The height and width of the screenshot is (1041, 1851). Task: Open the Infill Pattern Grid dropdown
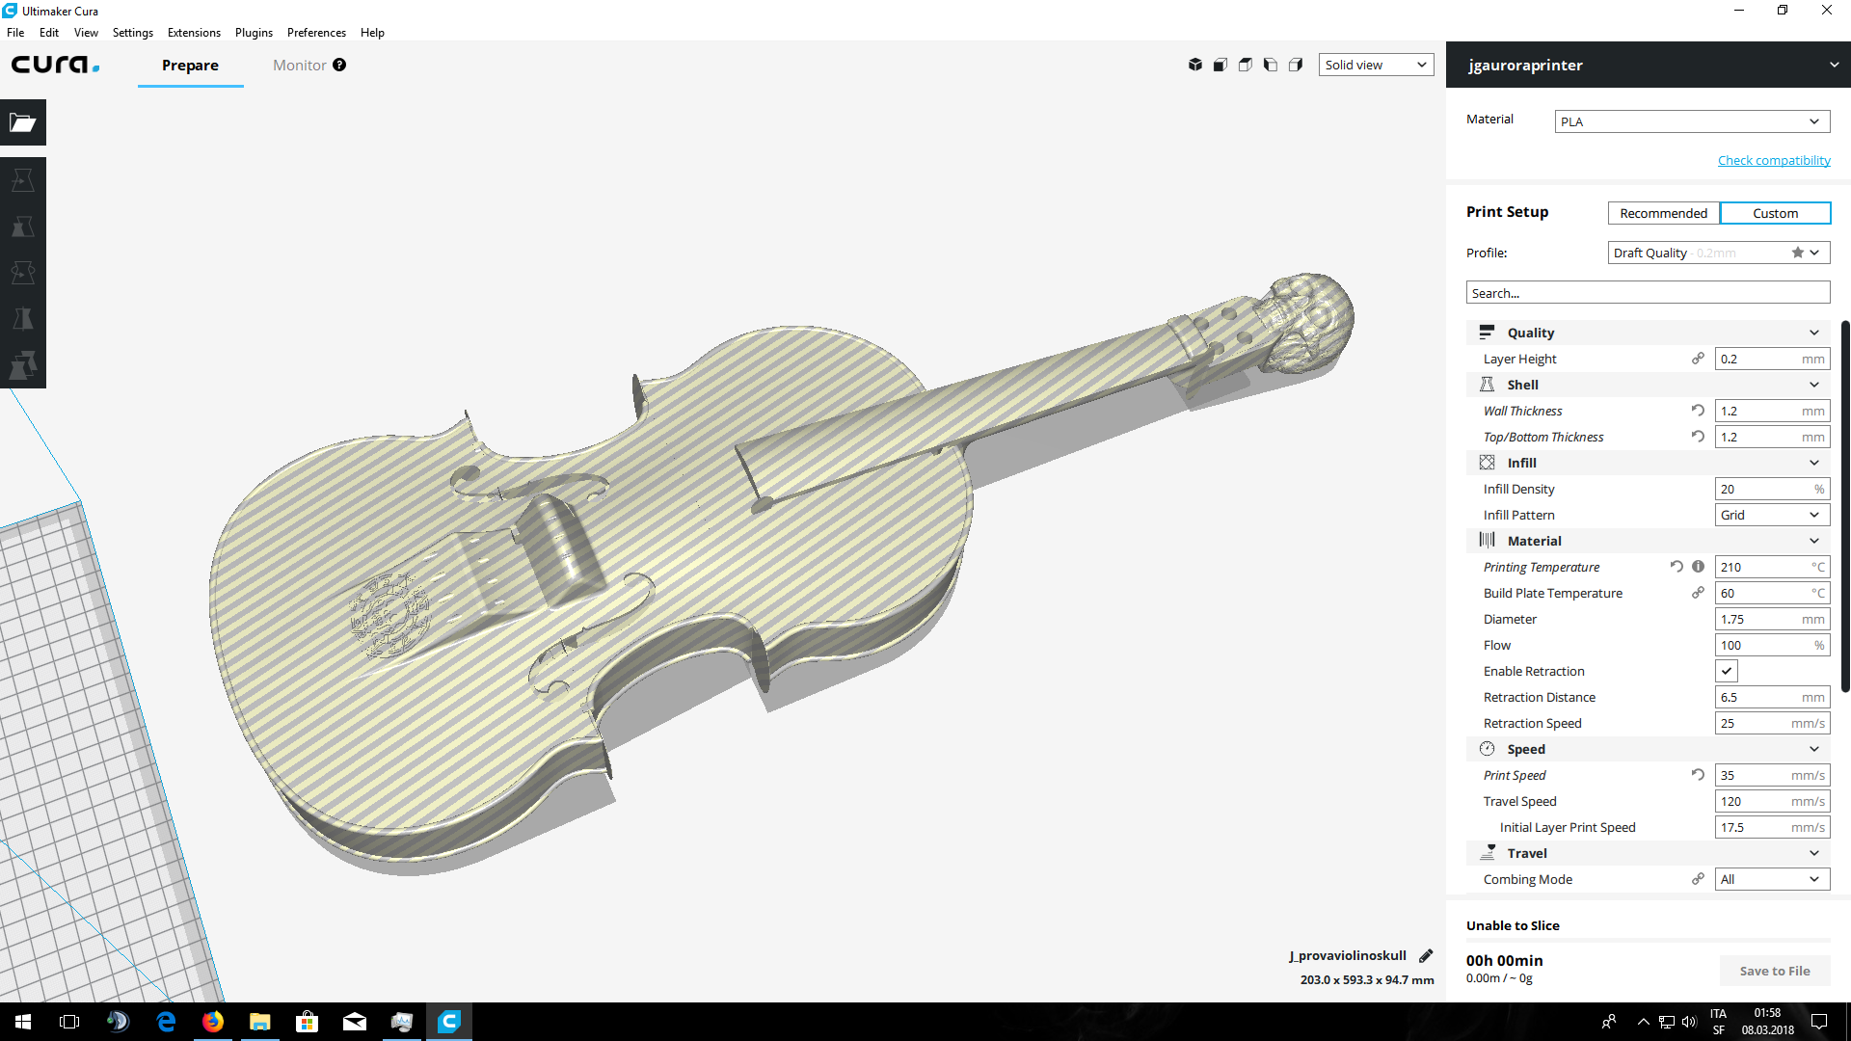click(1772, 515)
